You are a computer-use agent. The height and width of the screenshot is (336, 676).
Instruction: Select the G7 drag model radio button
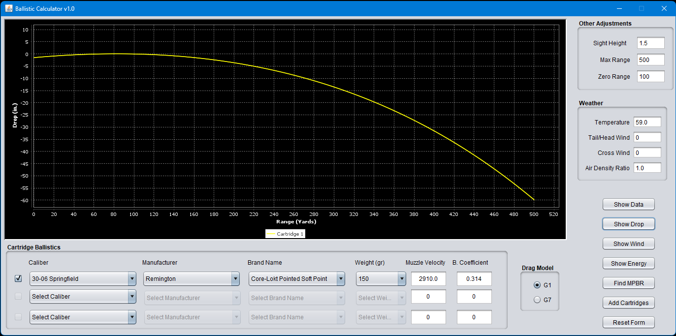(x=537, y=300)
